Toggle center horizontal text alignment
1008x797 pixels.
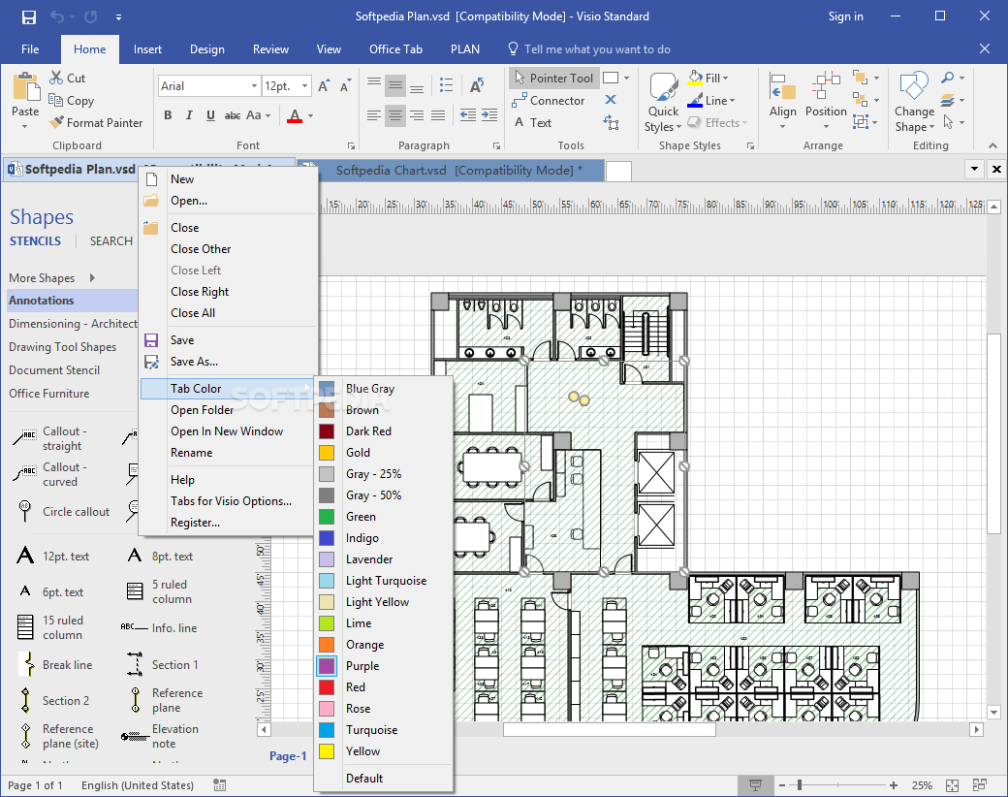coord(395,115)
